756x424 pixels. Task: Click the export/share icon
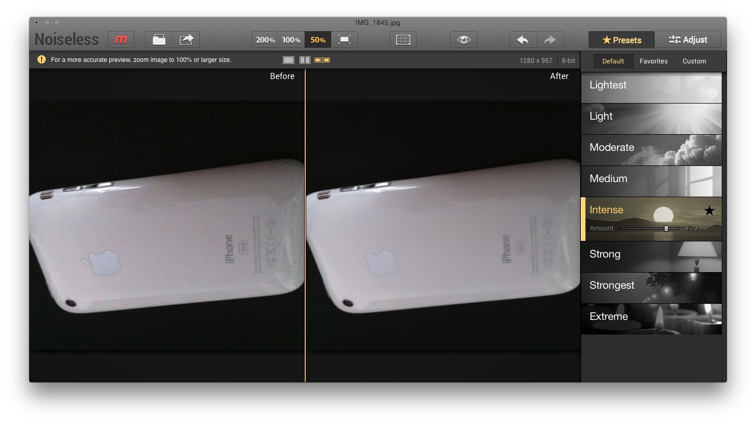click(x=186, y=39)
